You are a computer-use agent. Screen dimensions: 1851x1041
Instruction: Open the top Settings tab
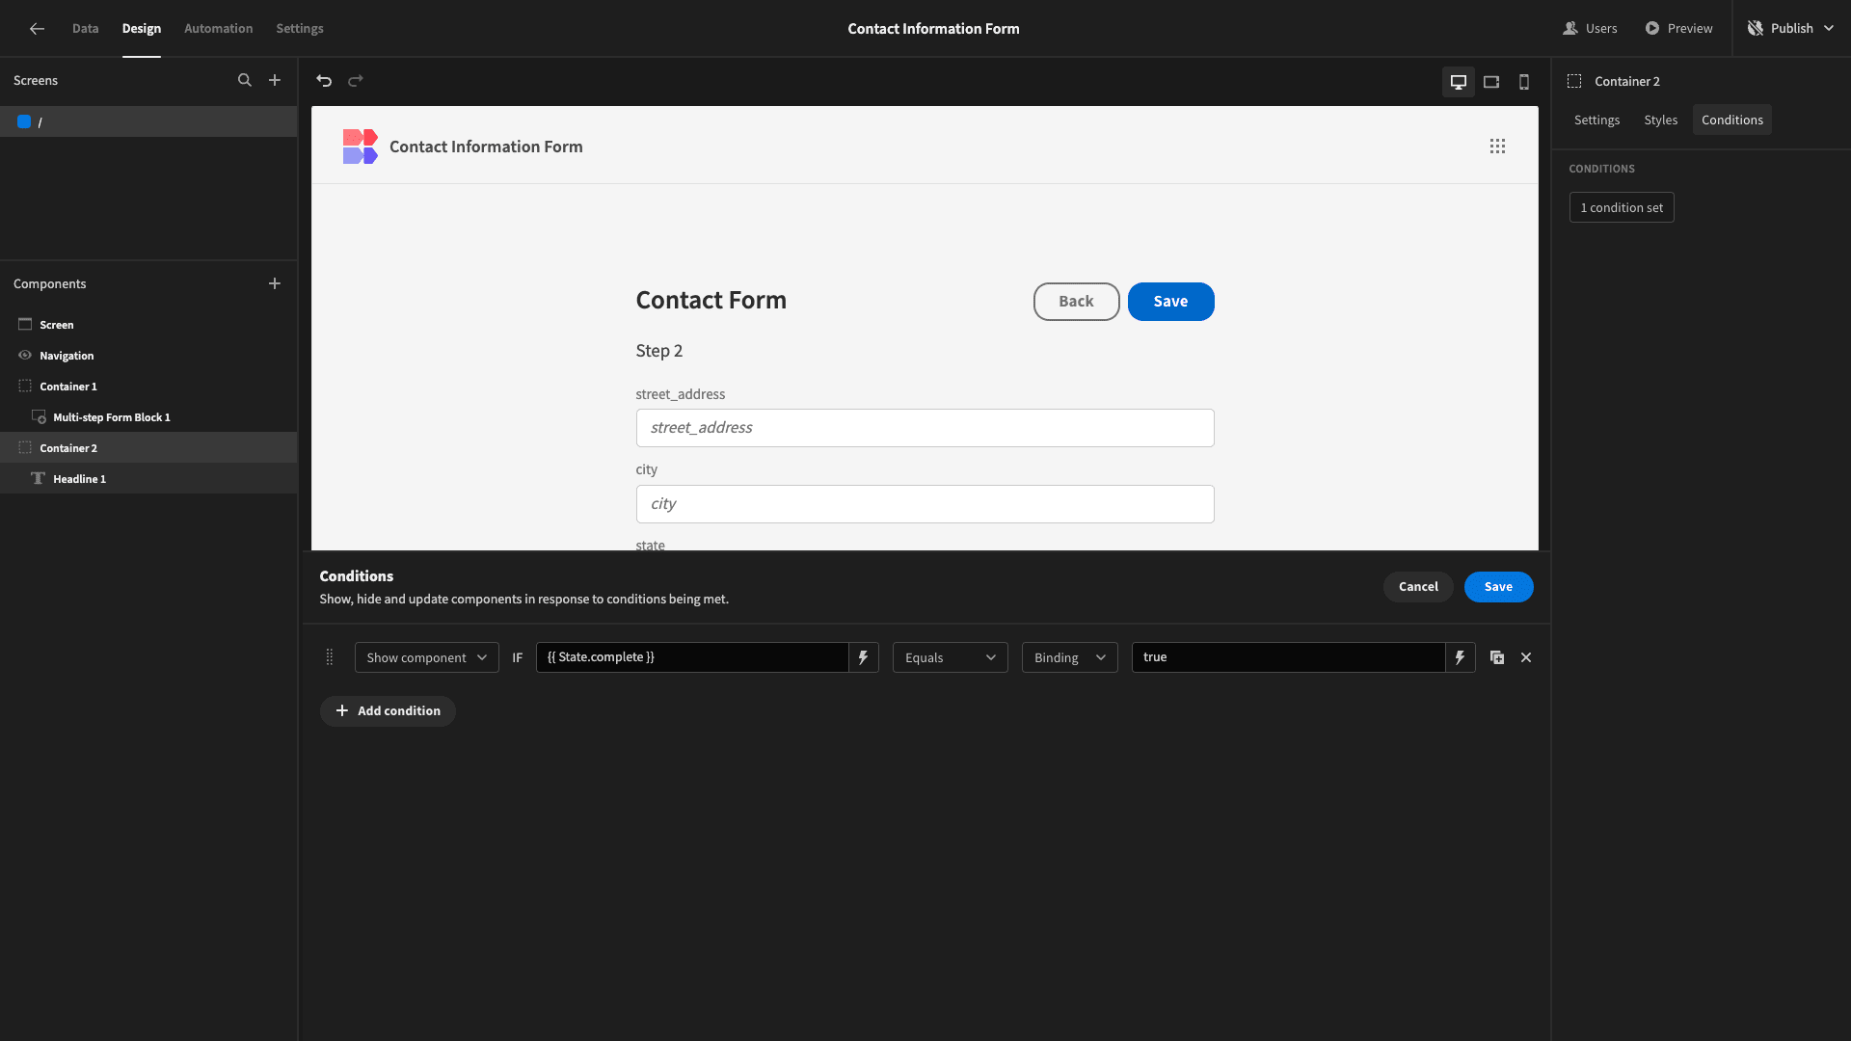click(x=300, y=29)
